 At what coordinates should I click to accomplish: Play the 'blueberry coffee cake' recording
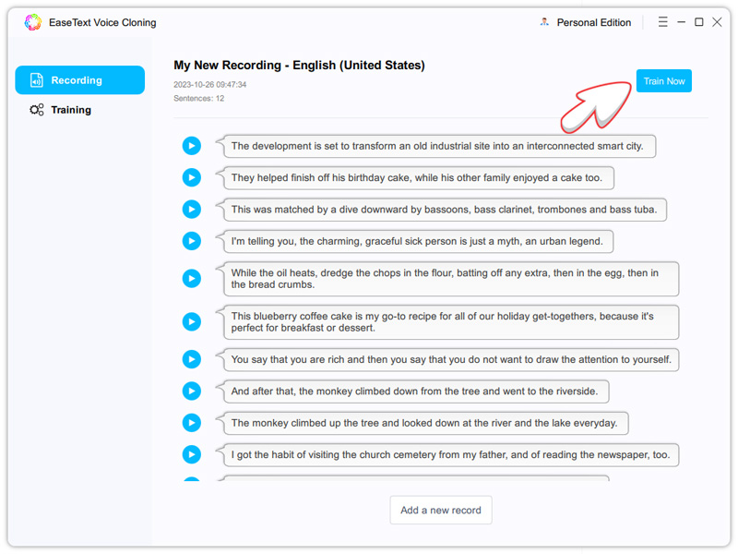coord(192,321)
